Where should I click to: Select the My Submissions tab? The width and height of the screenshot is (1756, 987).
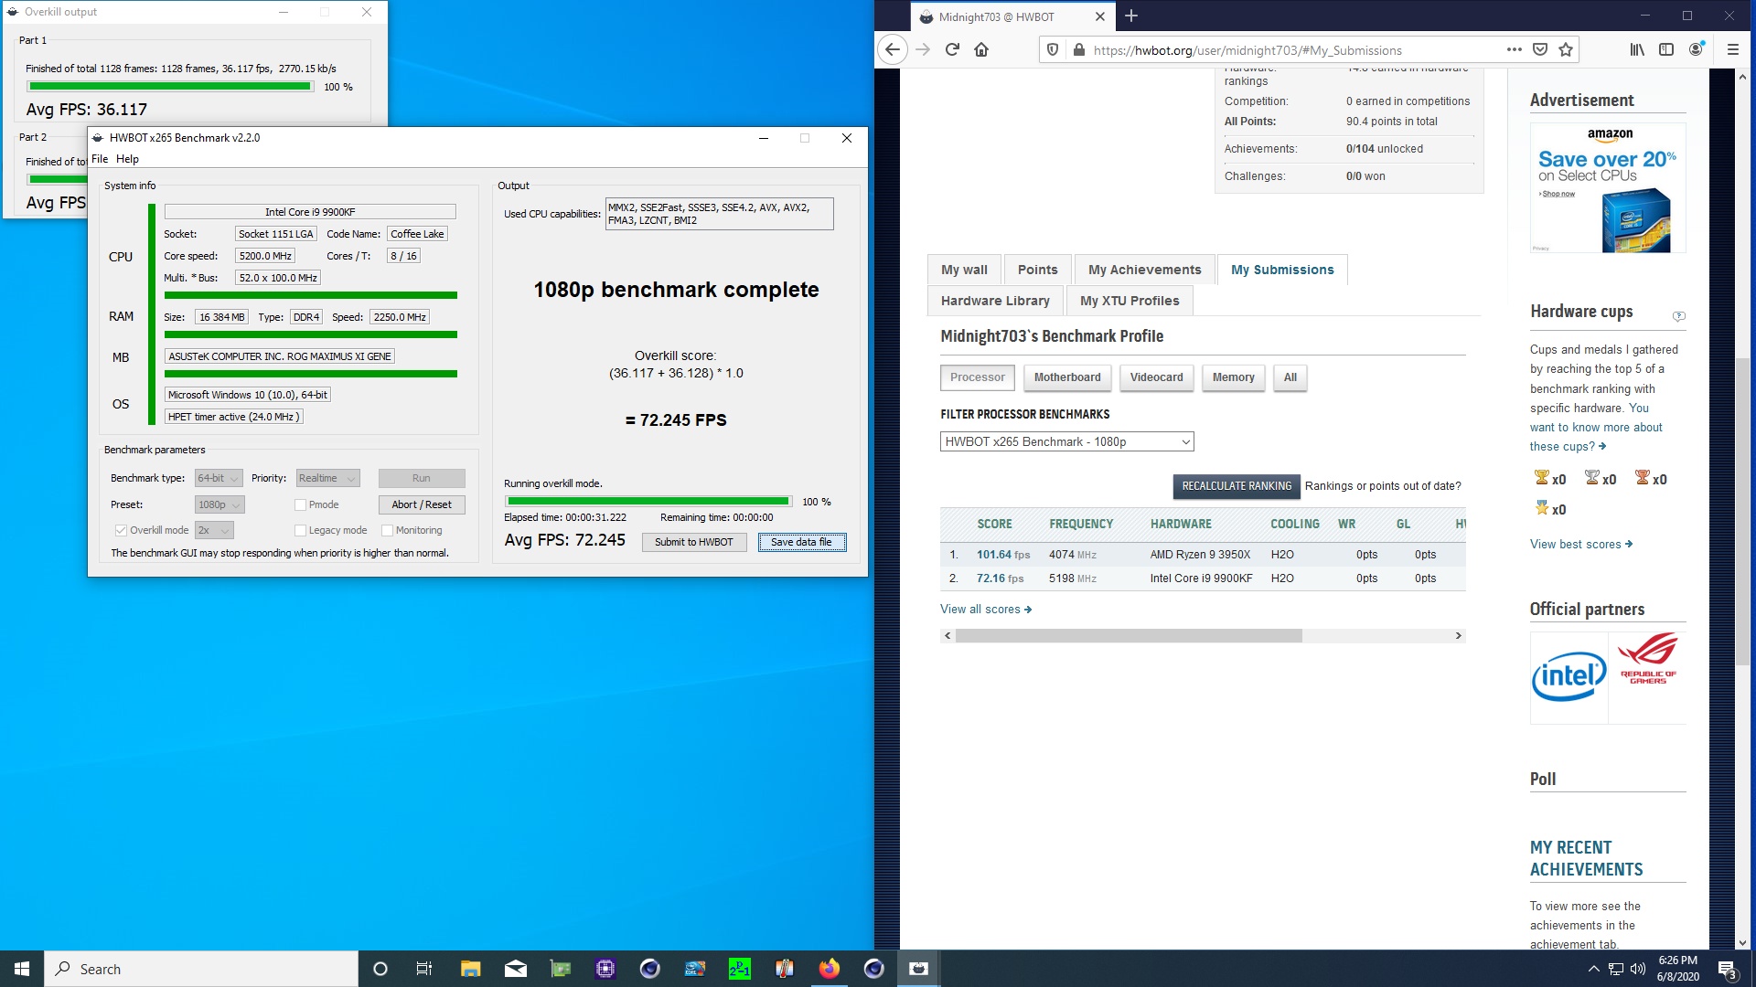[x=1282, y=270]
